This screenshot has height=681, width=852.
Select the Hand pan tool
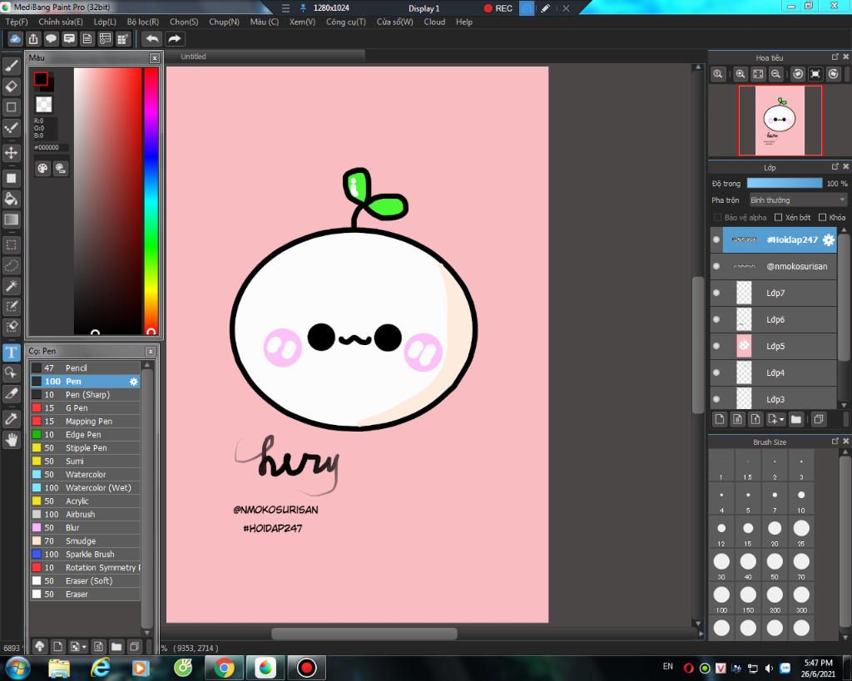[x=12, y=439]
